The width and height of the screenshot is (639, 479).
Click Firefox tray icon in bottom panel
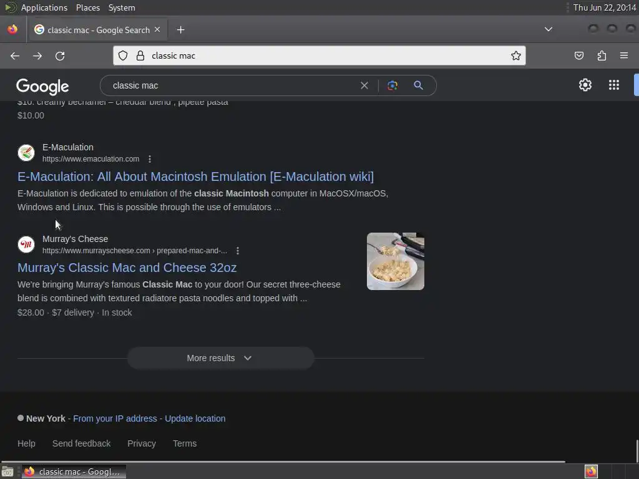[x=591, y=472]
